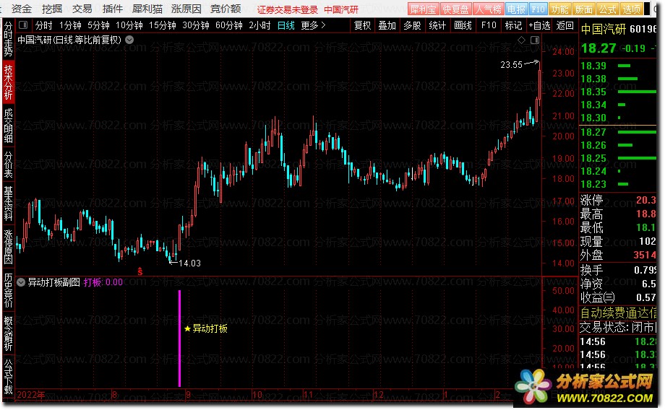The height and width of the screenshot is (410, 665).
Task: Click the 人气榜 button
Action: tap(489, 9)
